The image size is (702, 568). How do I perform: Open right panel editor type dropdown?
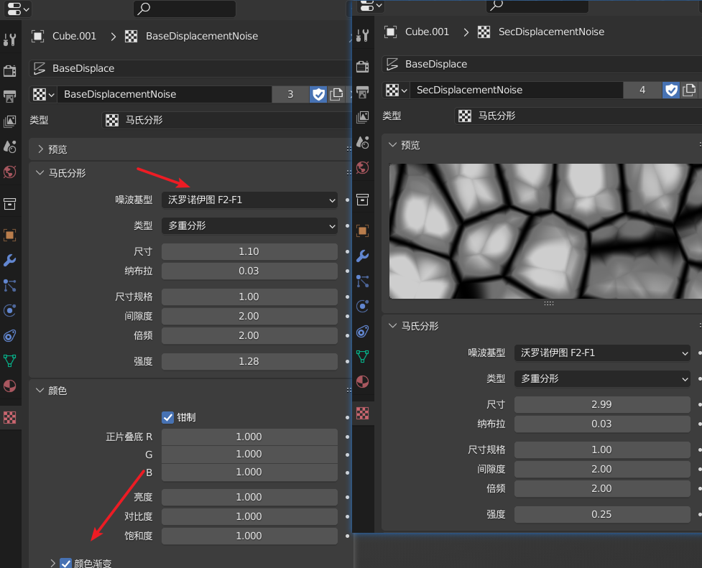click(x=371, y=5)
